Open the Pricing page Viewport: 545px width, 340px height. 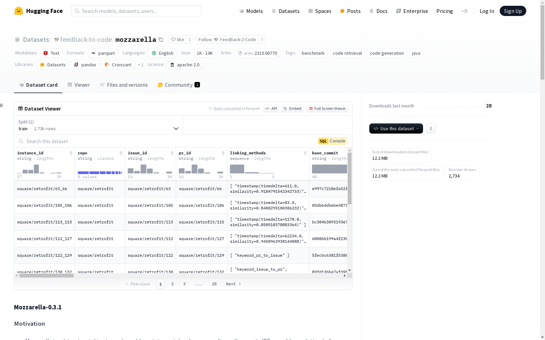tap(445, 11)
